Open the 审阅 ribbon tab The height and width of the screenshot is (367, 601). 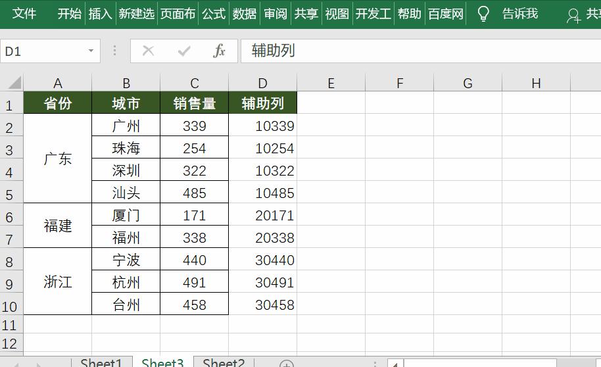pyautogui.click(x=276, y=14)
